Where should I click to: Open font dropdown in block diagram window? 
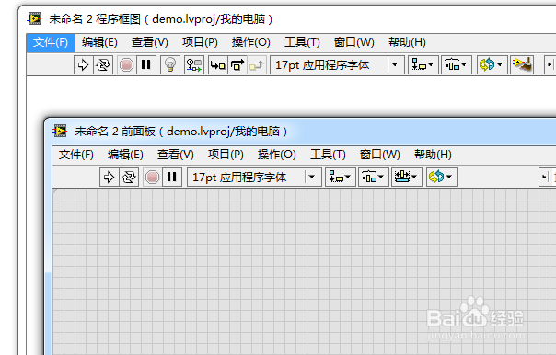[x=337, y=64]
